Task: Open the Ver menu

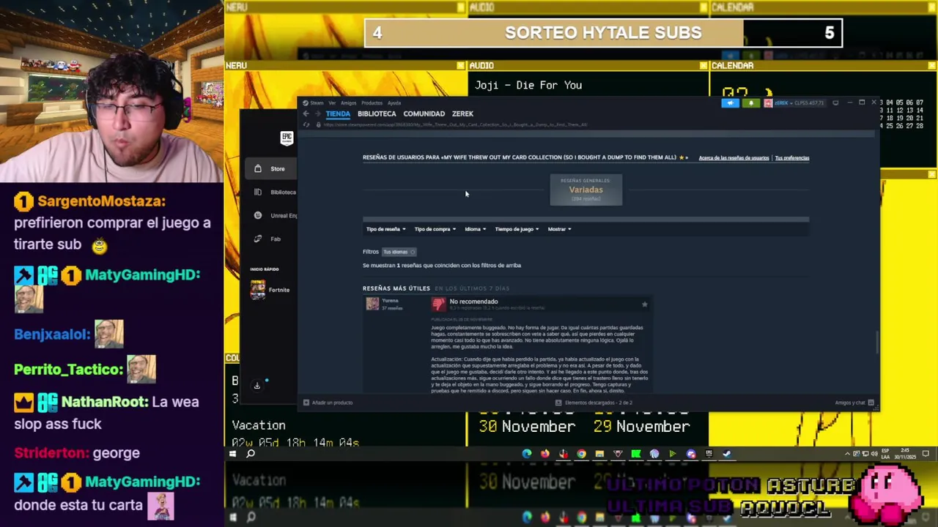Action: [332, 103]
